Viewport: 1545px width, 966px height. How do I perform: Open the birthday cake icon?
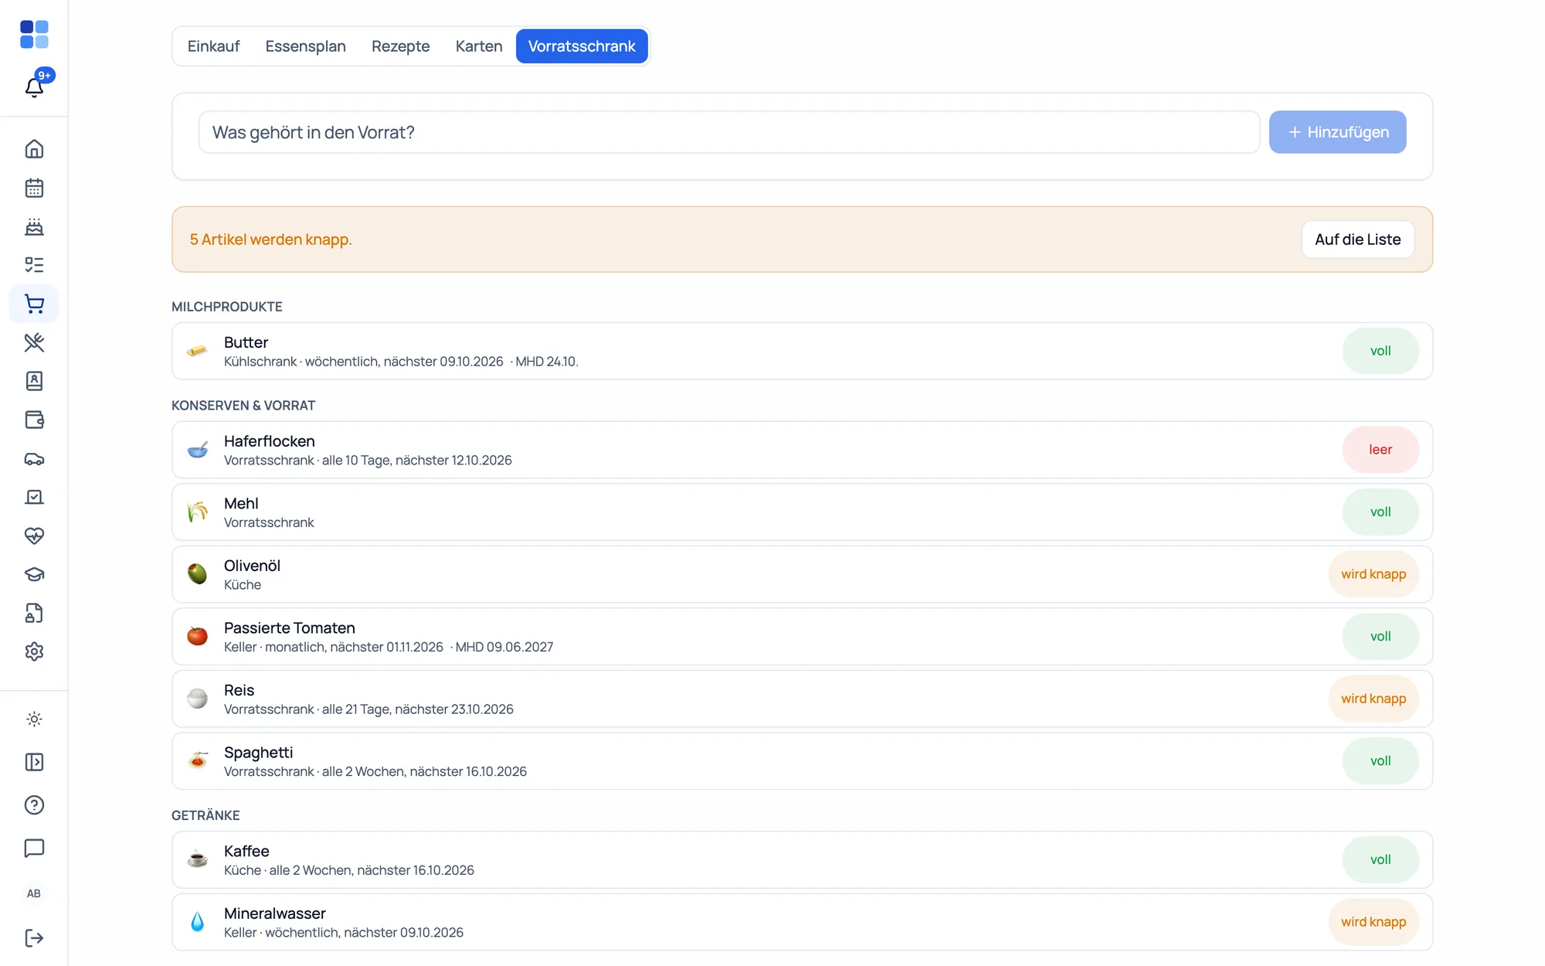(34, 226)
